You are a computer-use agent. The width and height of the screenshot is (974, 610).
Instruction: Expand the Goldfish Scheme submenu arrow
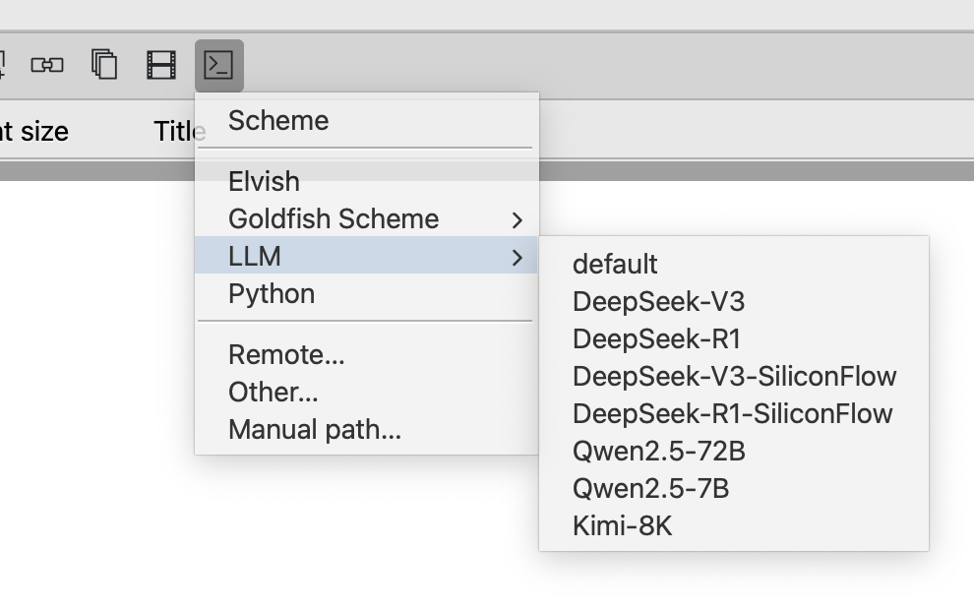(517, 219)
